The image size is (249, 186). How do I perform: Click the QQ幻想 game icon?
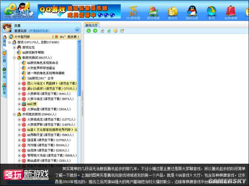coord(24,104)
